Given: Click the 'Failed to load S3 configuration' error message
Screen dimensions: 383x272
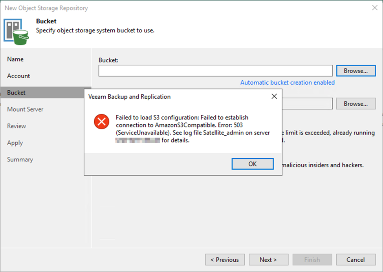Looking at the screenshot, I should pyautogui.click(x=193, y=129).
